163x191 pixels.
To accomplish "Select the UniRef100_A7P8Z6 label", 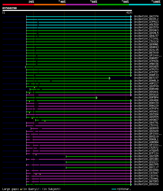I will click(146, 61).
